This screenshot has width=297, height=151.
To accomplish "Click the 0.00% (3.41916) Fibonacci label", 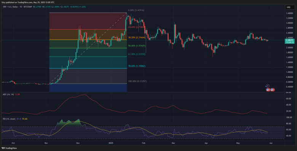I will coord(136,10).
